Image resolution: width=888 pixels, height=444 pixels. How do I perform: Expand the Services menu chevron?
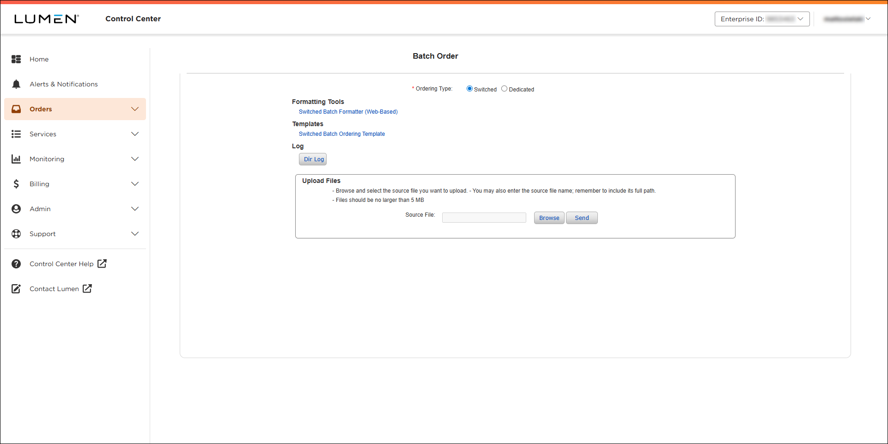(x=135, y=134)
